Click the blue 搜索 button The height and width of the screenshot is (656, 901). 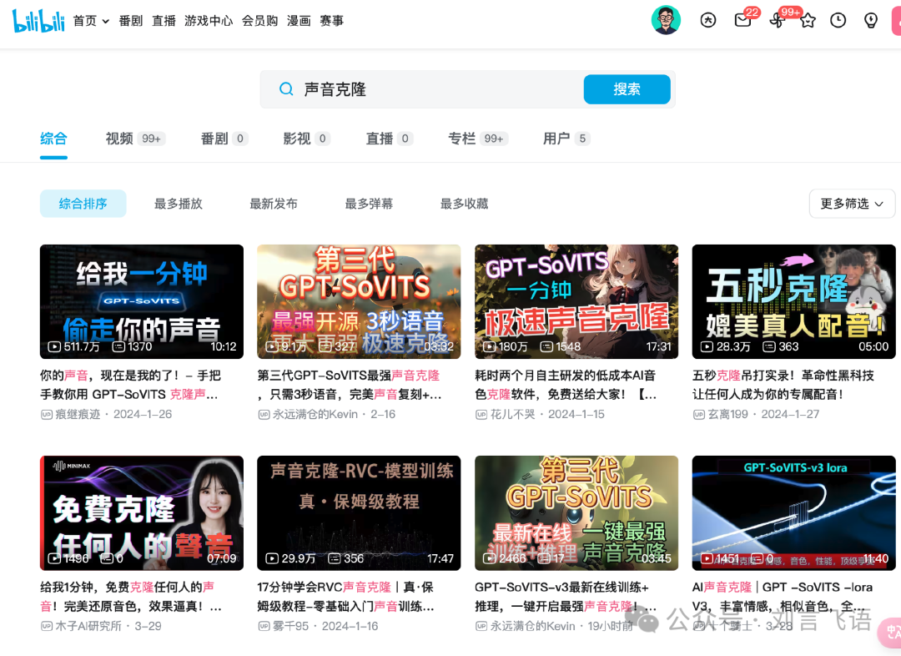coord(627,89)
